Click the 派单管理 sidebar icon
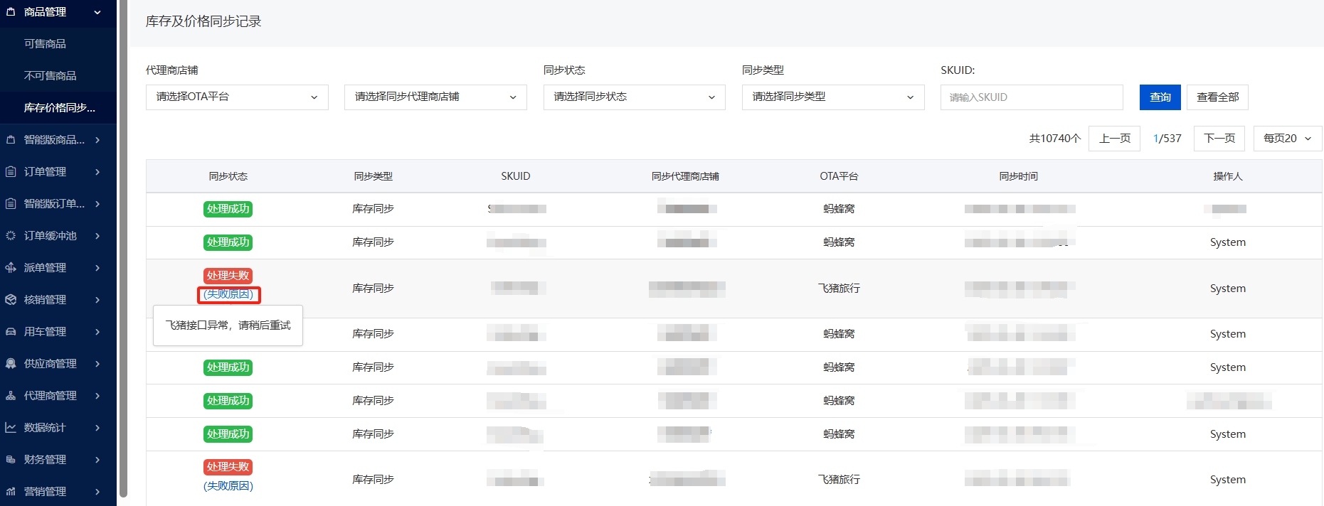1324x506 pixels. click(11, 267)
